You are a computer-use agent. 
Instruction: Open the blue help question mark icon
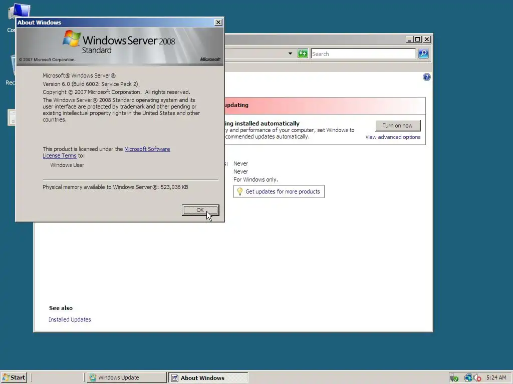click(426, 77)
